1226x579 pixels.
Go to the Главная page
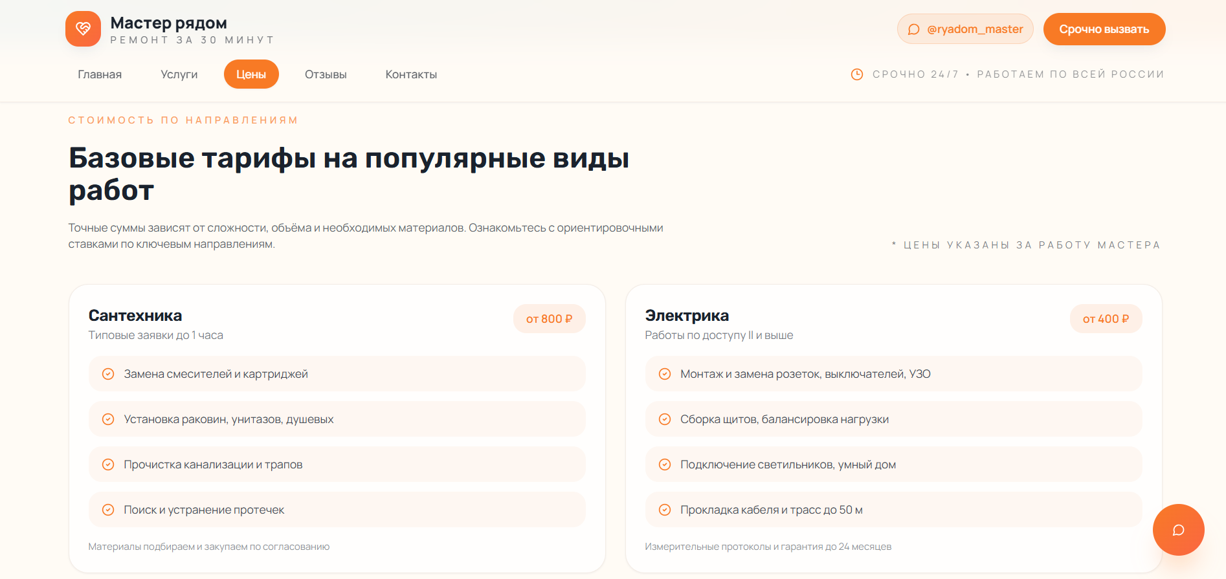[x=100, y=74]
